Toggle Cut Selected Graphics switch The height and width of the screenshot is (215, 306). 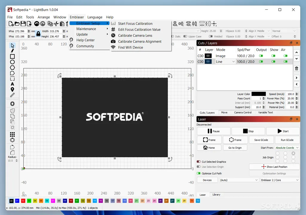pos(198,162)
